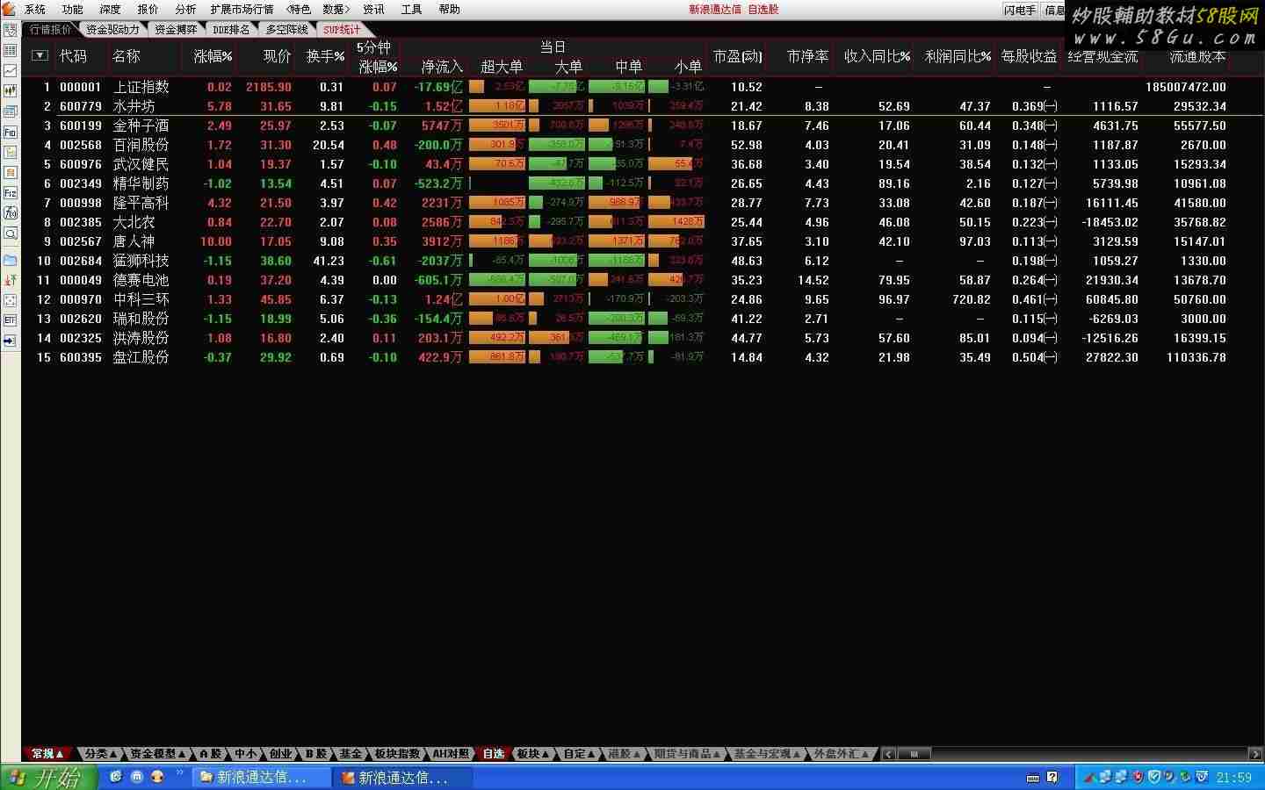Open the 分析 menu
The height and width of the screenshot is (790, 1265).
click(x=185, y=10)
